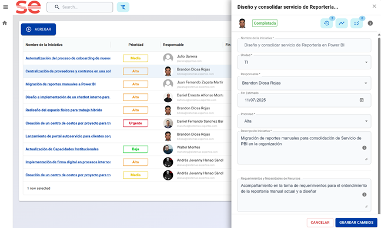Expand the Unidad dropdown
The height and width of the screenshot is (228, 381).
point(366,62)
